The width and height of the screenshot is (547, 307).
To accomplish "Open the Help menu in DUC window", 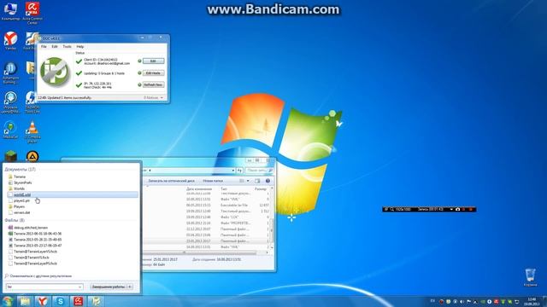I will 79,46.
